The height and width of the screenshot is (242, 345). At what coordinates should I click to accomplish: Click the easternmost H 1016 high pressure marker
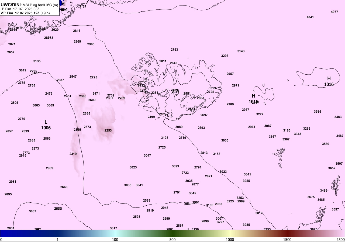329,81
